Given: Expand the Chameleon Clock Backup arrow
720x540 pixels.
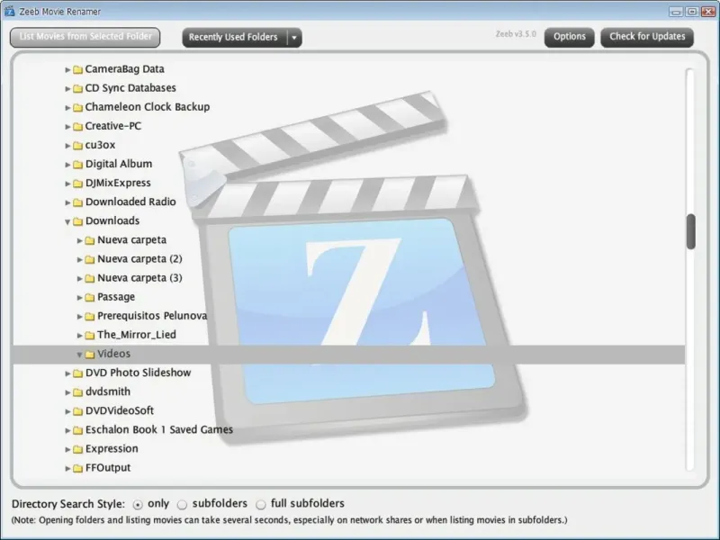Looking at the screenshot, I should coord(67,107).
